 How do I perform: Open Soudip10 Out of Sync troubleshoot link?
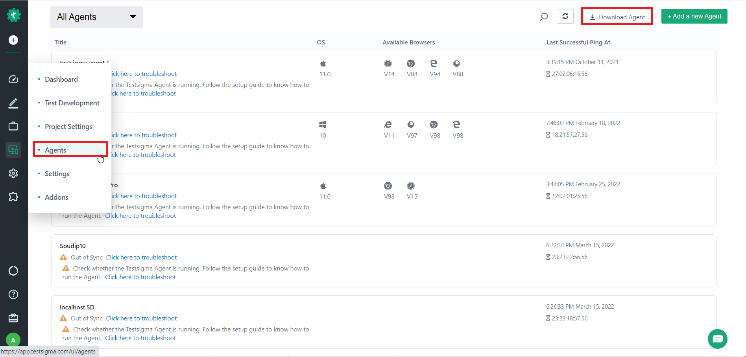(x=141, y=257)
